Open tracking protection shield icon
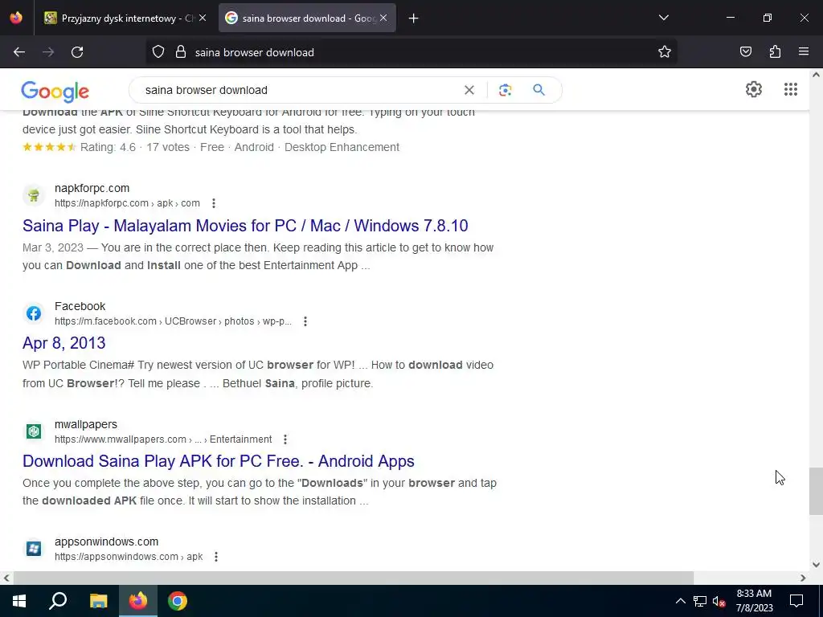This screenshot has height=617, width=823. pos(158,52)
